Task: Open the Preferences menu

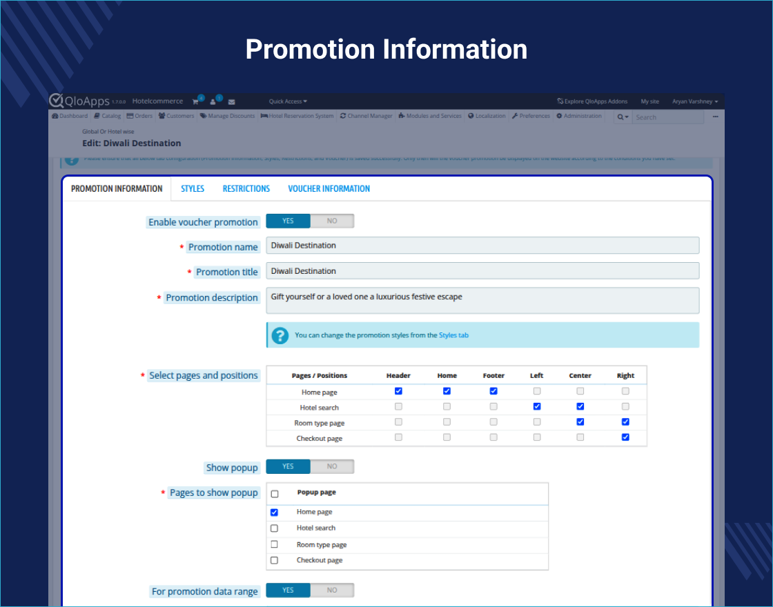Action: pyautogui.click(x=531, y=116)
